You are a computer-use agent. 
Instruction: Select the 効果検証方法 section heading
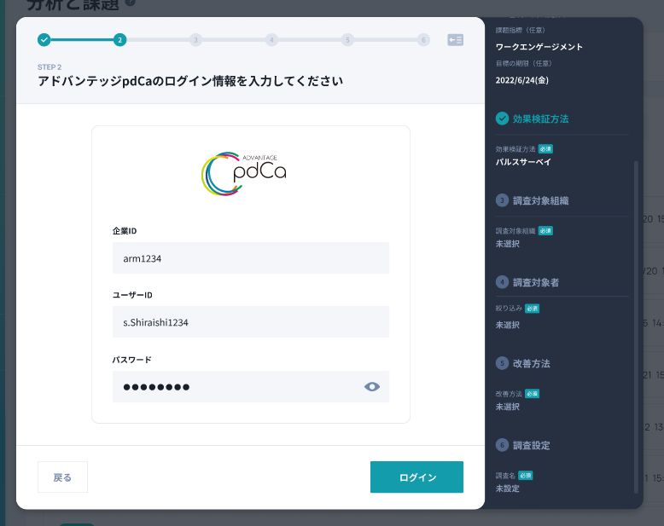541,118
